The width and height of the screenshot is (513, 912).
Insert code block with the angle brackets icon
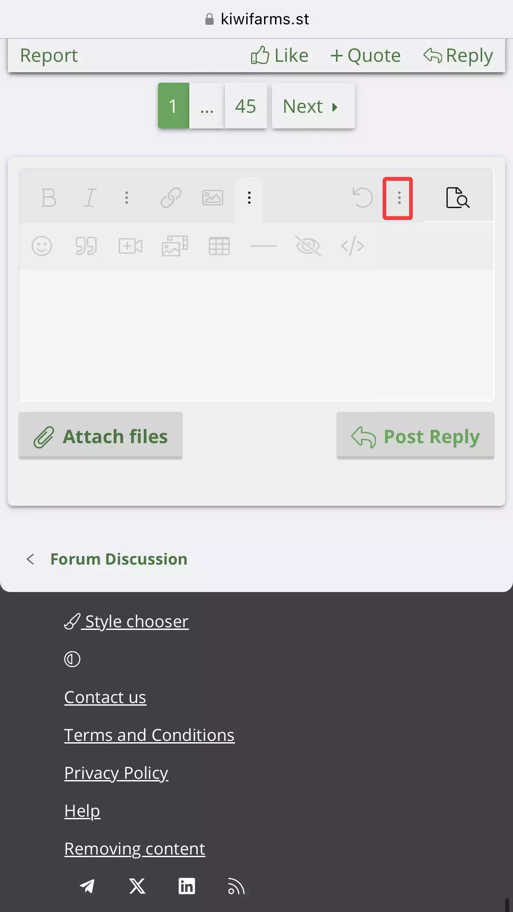click(352, 246)
